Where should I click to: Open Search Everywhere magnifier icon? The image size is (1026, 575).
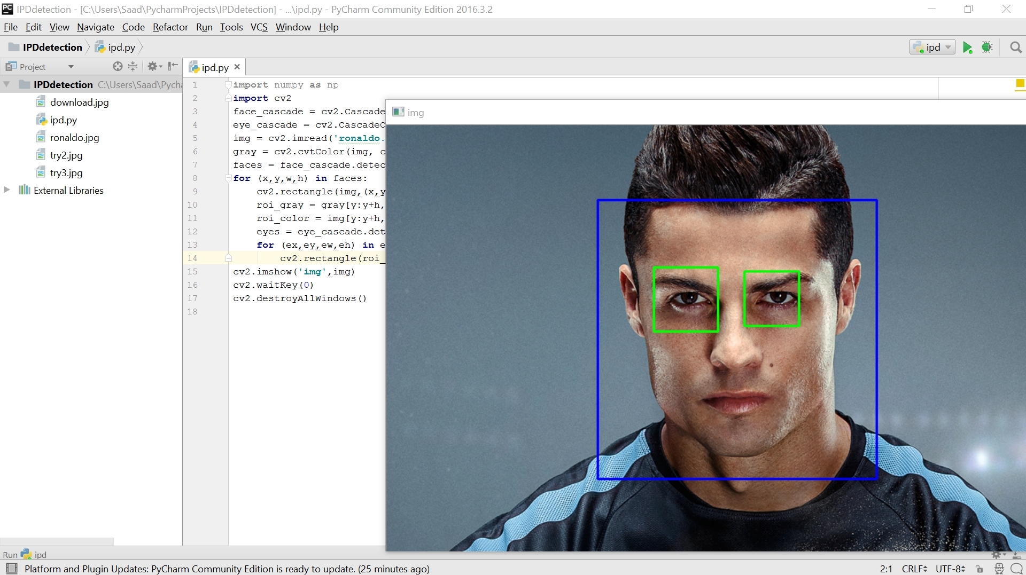coord(1016,48)
